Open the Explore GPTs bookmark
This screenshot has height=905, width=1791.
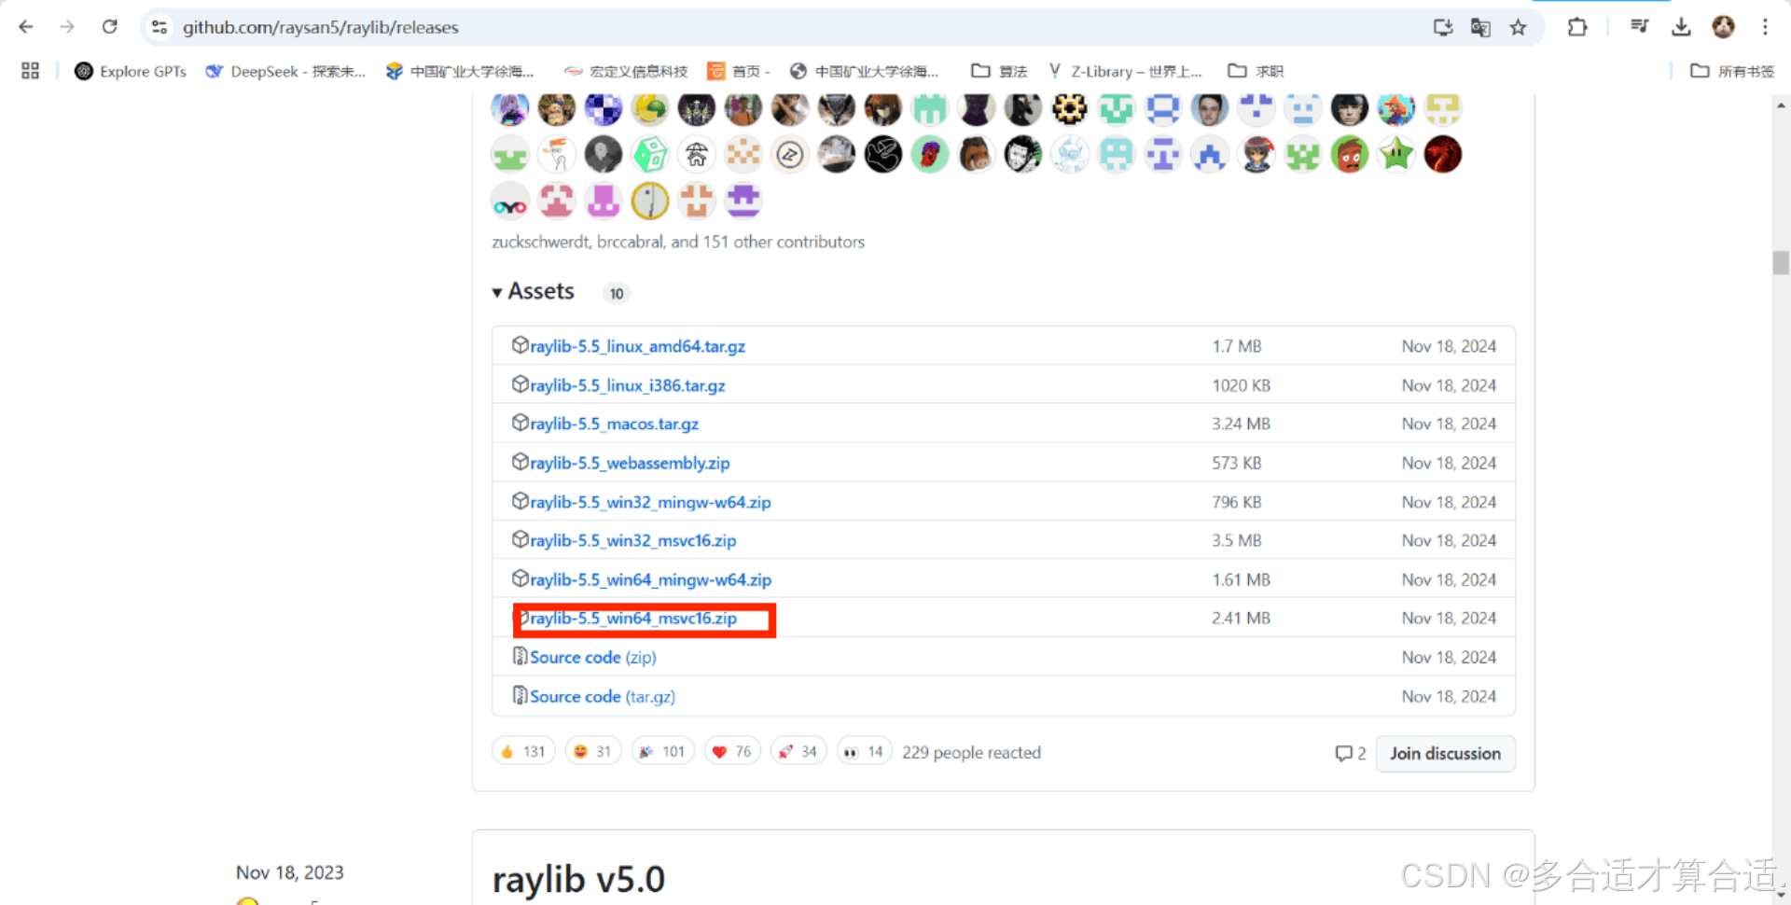tap(131, 71)
